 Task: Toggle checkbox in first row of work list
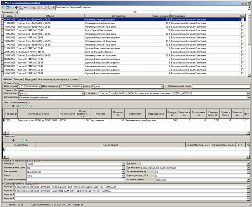coord(243,19)
